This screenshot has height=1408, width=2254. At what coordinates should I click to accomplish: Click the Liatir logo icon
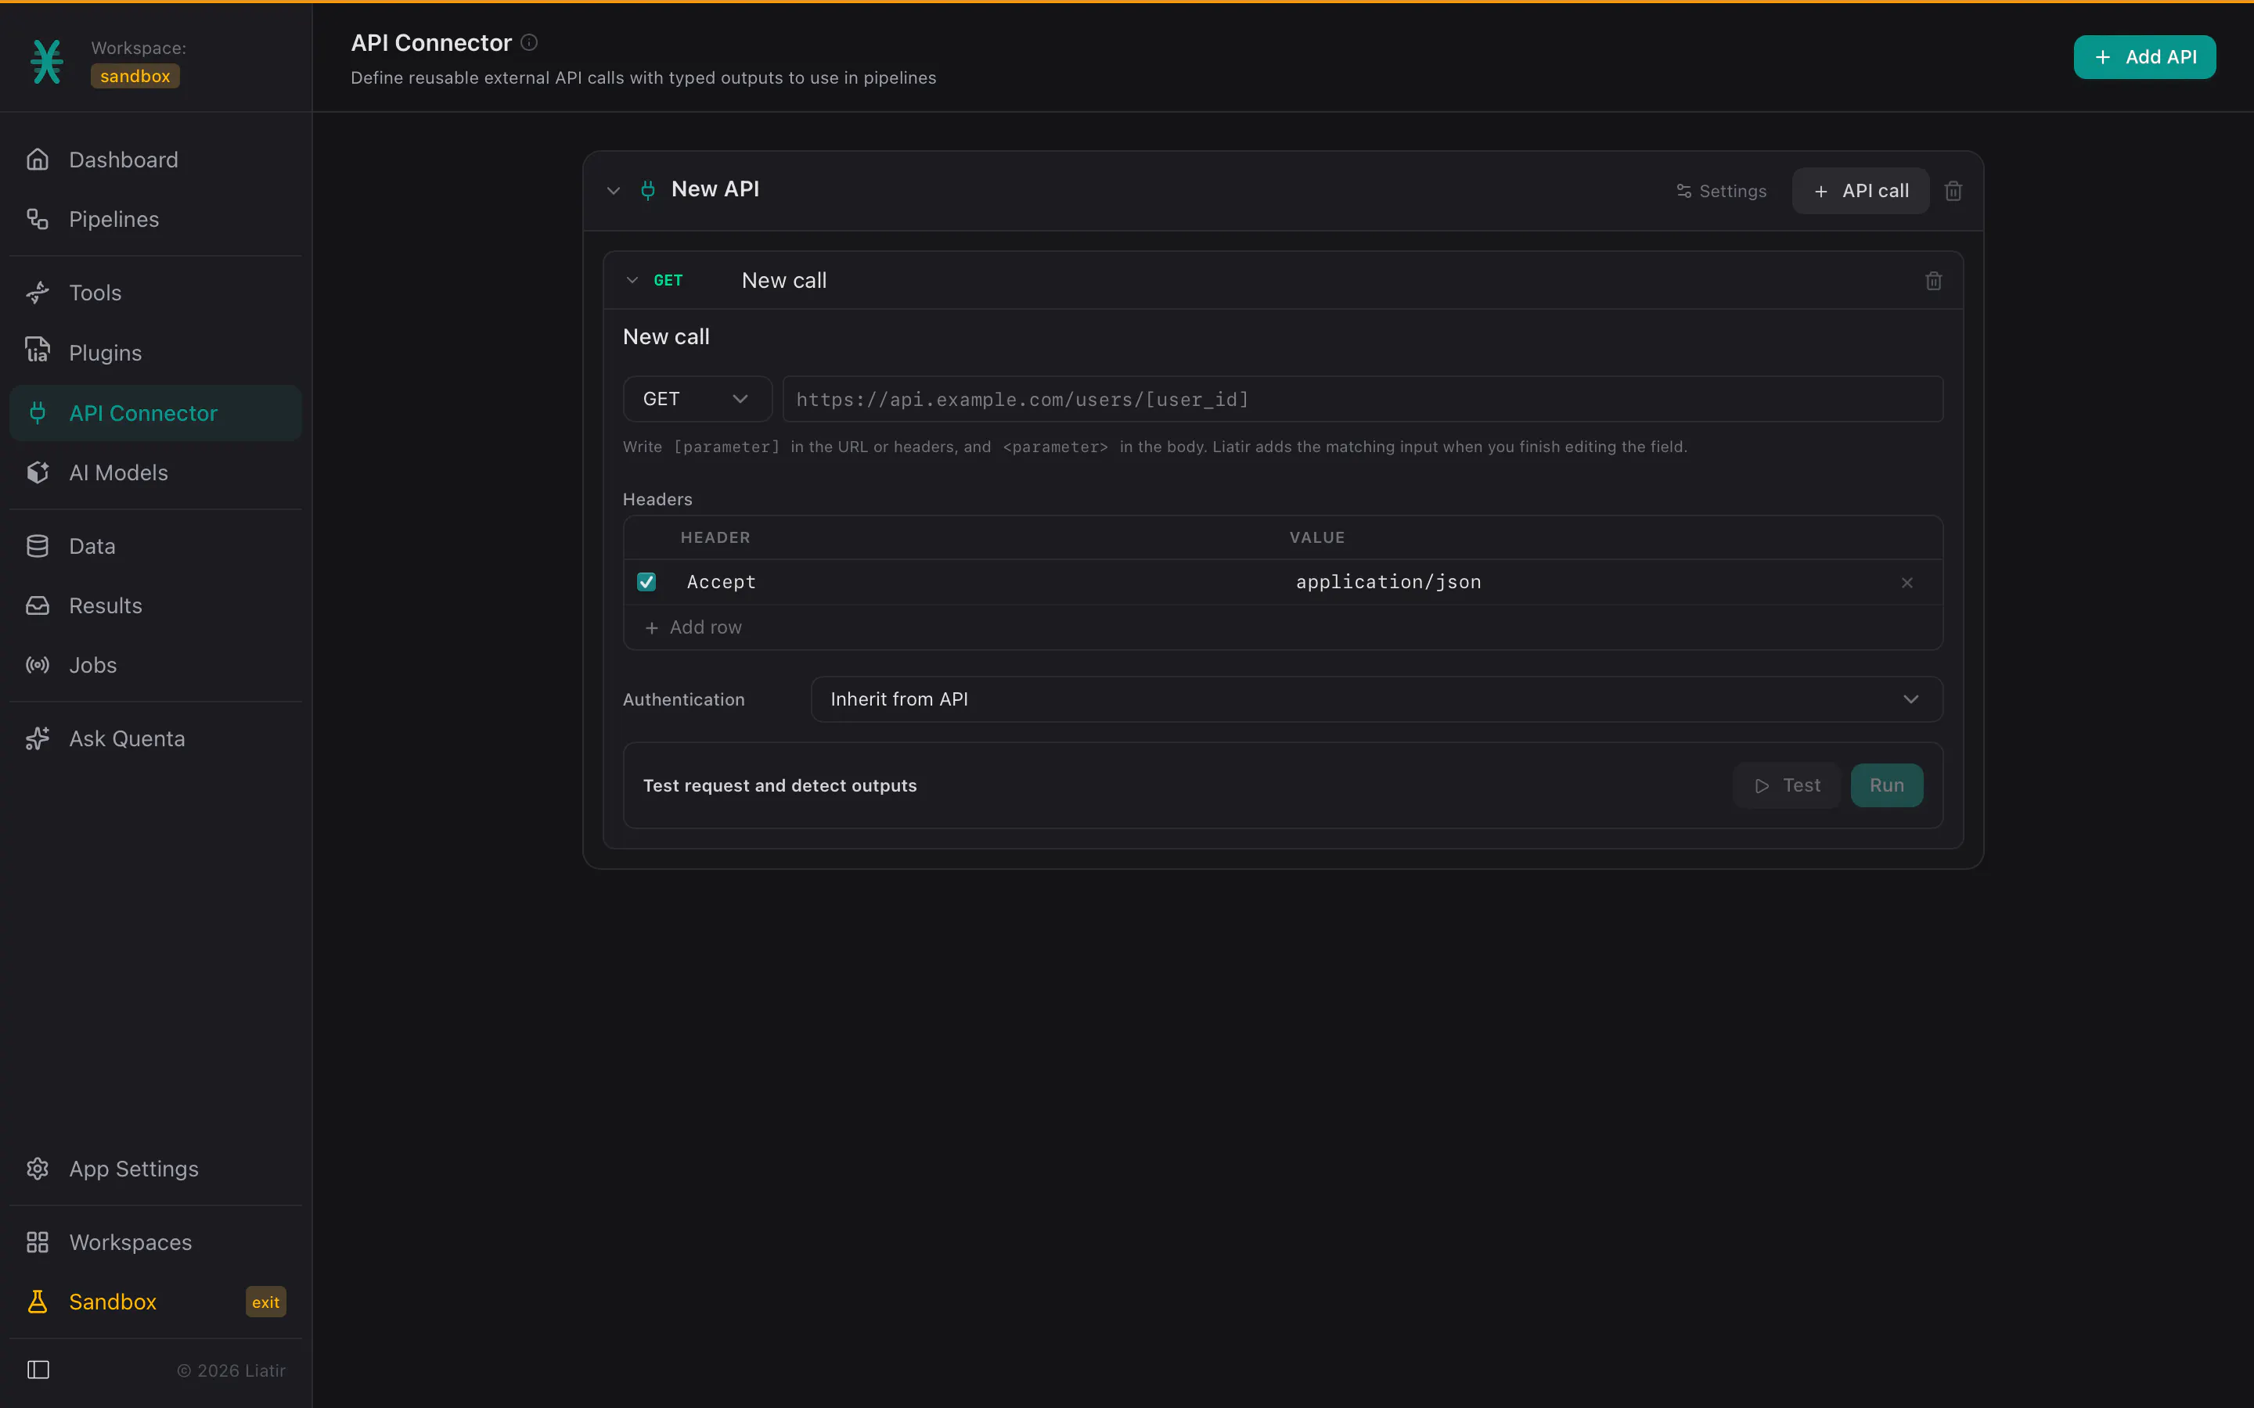pyautogui.click(x=47, y=62)
